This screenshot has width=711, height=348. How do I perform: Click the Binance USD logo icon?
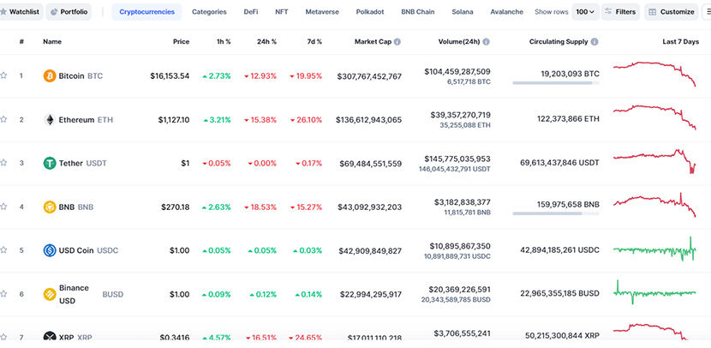pyautogui.click(x=50, y=294)
